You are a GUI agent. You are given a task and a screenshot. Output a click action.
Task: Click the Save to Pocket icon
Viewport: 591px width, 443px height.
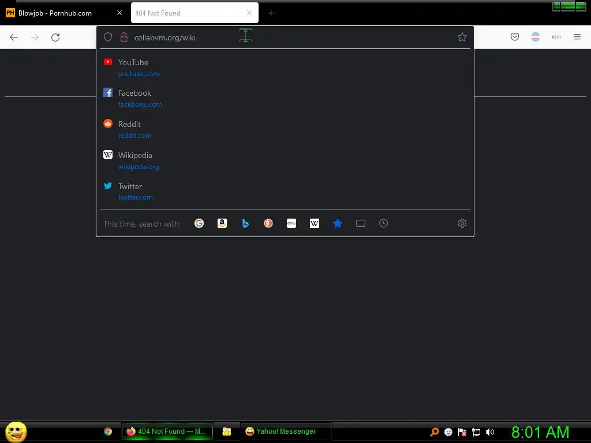click(515, 37)
